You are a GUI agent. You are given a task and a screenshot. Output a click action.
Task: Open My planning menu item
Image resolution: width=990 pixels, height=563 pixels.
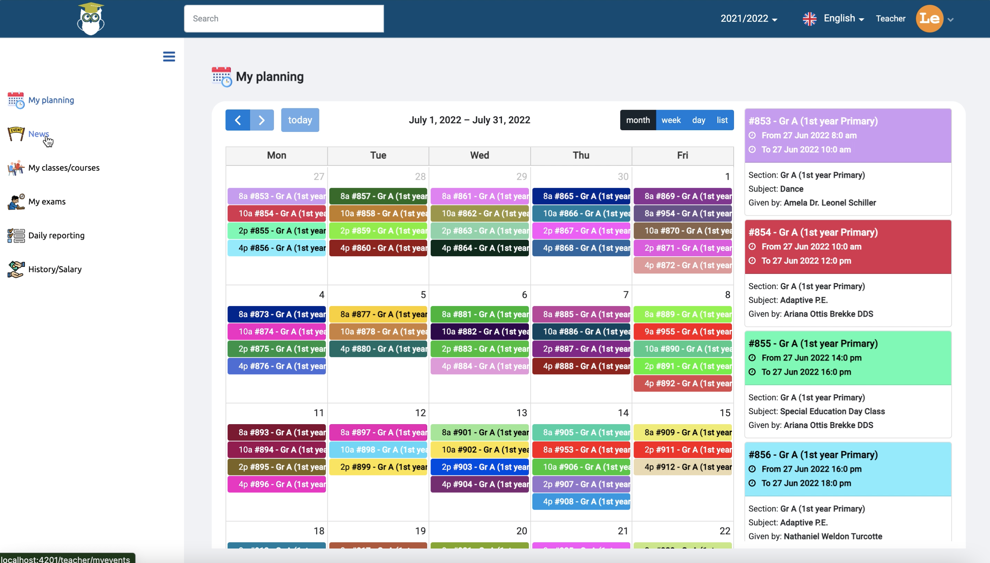(x=51, y=100)
